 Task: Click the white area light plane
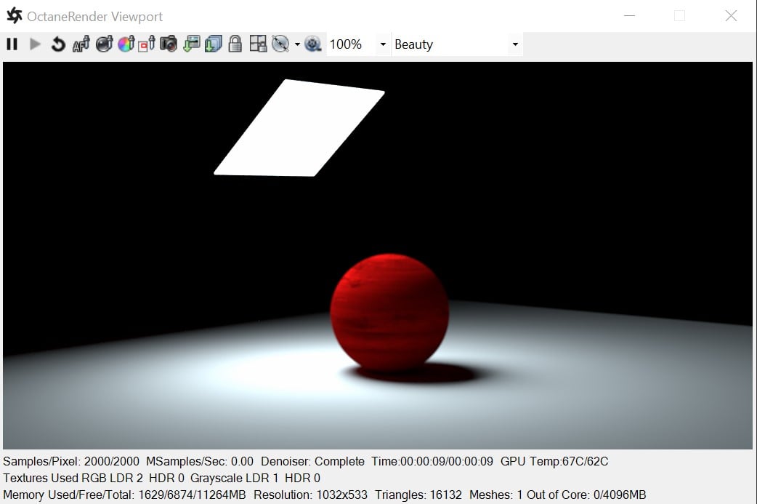click(299, 127)
